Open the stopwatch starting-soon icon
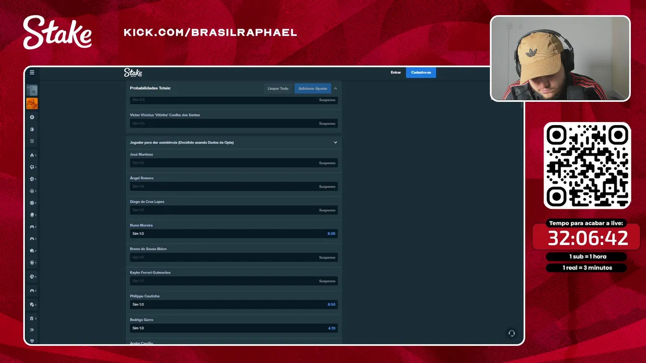Viewport: 646px width, 363px height. pyautogui.click(x=32, y=130)
